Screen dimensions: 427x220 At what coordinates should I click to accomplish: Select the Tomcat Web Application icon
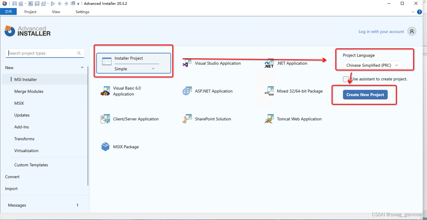point(269,118)
